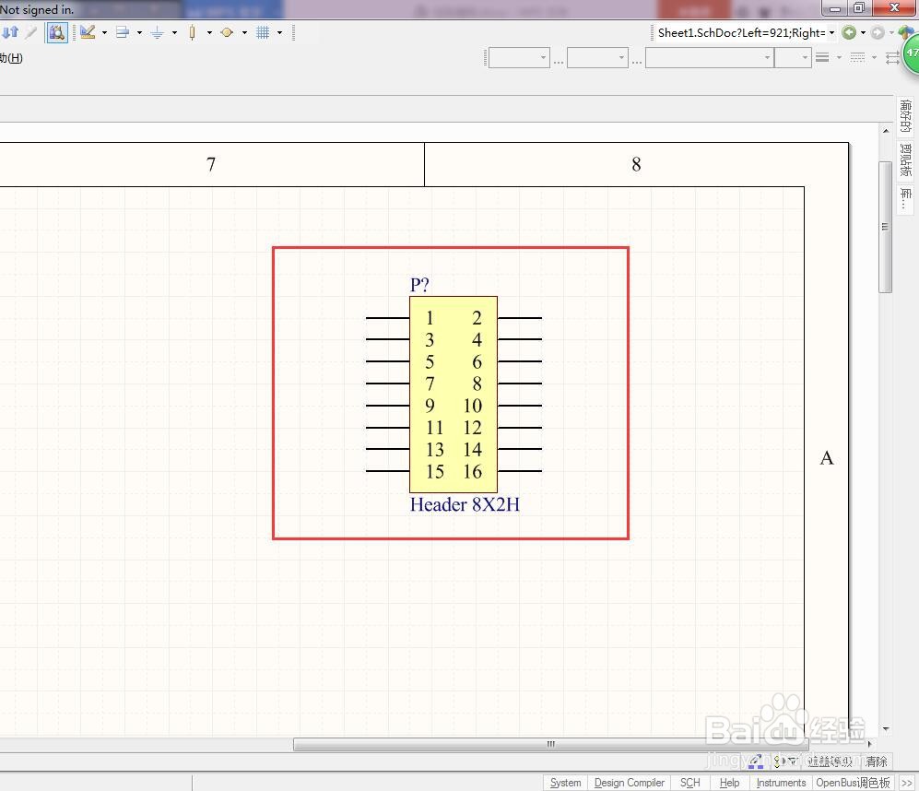Click the Design Compiler panel button
The width and height of the screenshot is (919, 791).
click(629, 783)
